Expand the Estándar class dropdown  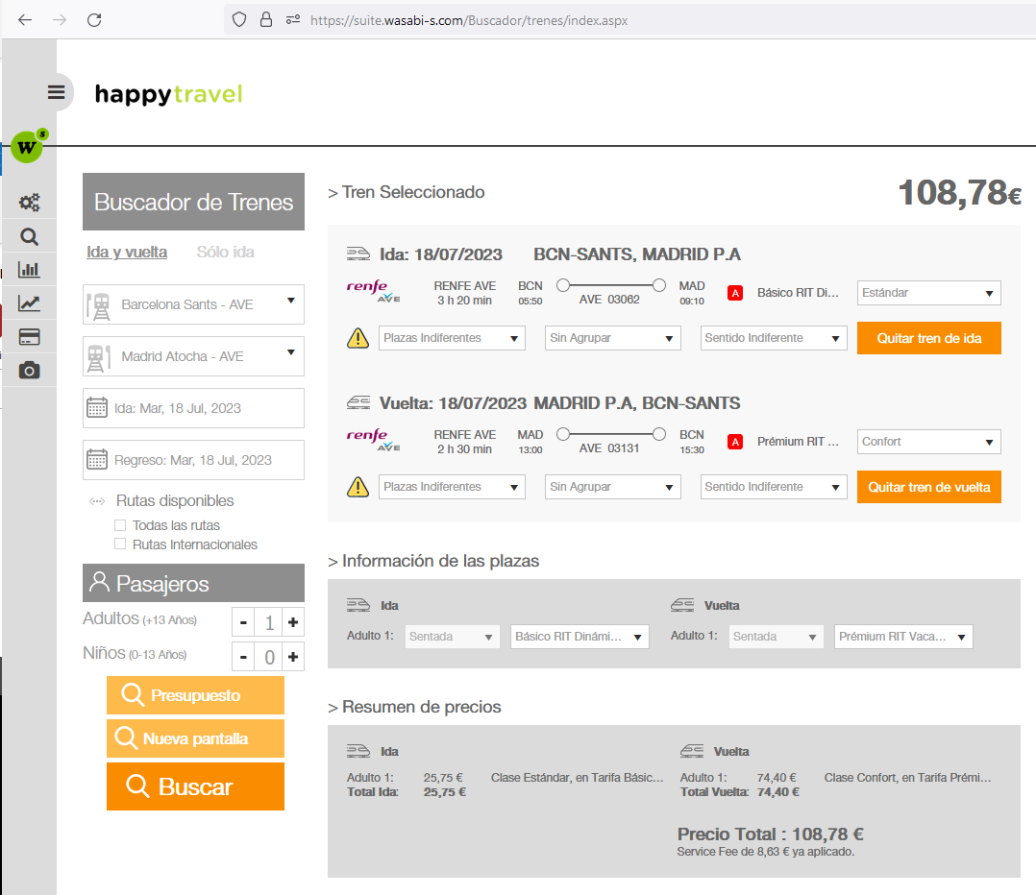[928, 293]
